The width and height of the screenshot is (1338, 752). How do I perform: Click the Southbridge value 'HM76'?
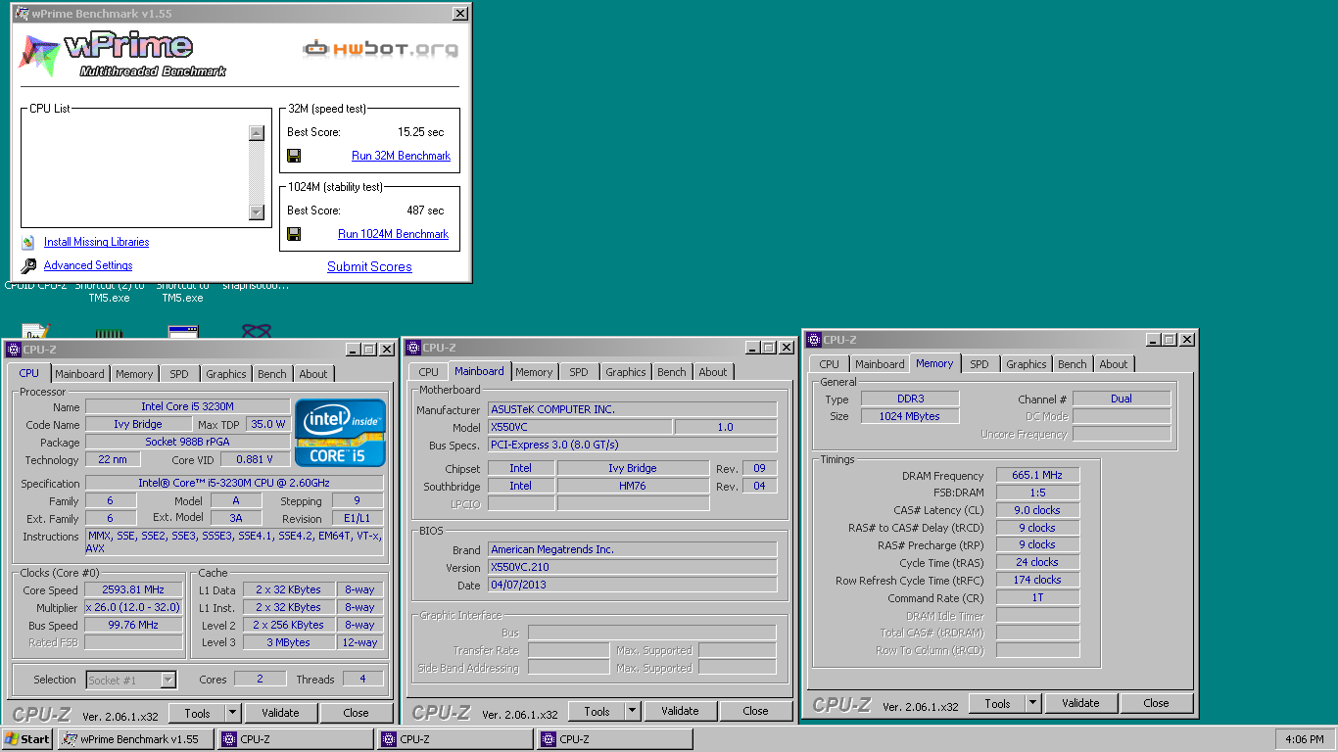point(633,486)
